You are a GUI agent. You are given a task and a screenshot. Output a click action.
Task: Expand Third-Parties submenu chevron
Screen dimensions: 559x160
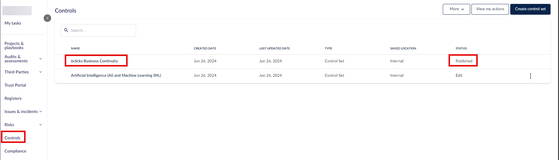(x=40, y=72)
